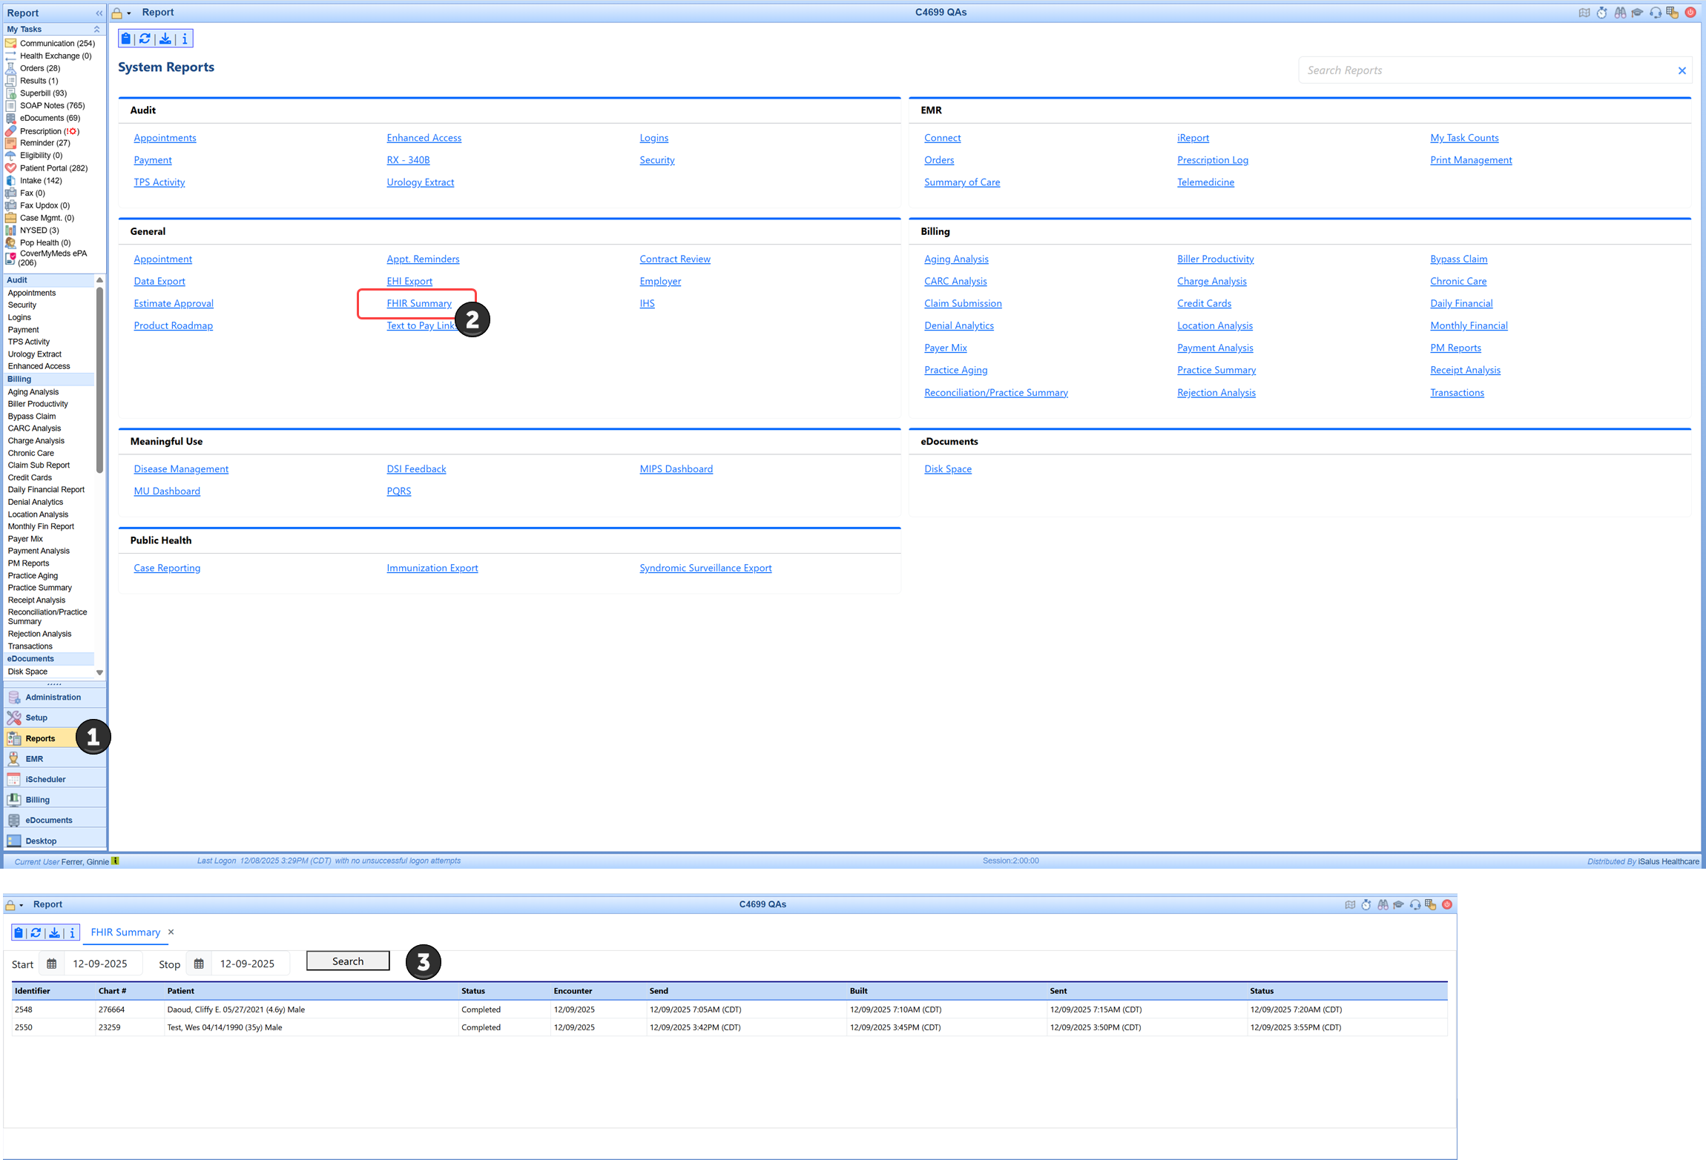The height and width of the screenshot is (1160, 1706).
Task: Click the stopwatch icon in top header
Action: point(1602,13)
